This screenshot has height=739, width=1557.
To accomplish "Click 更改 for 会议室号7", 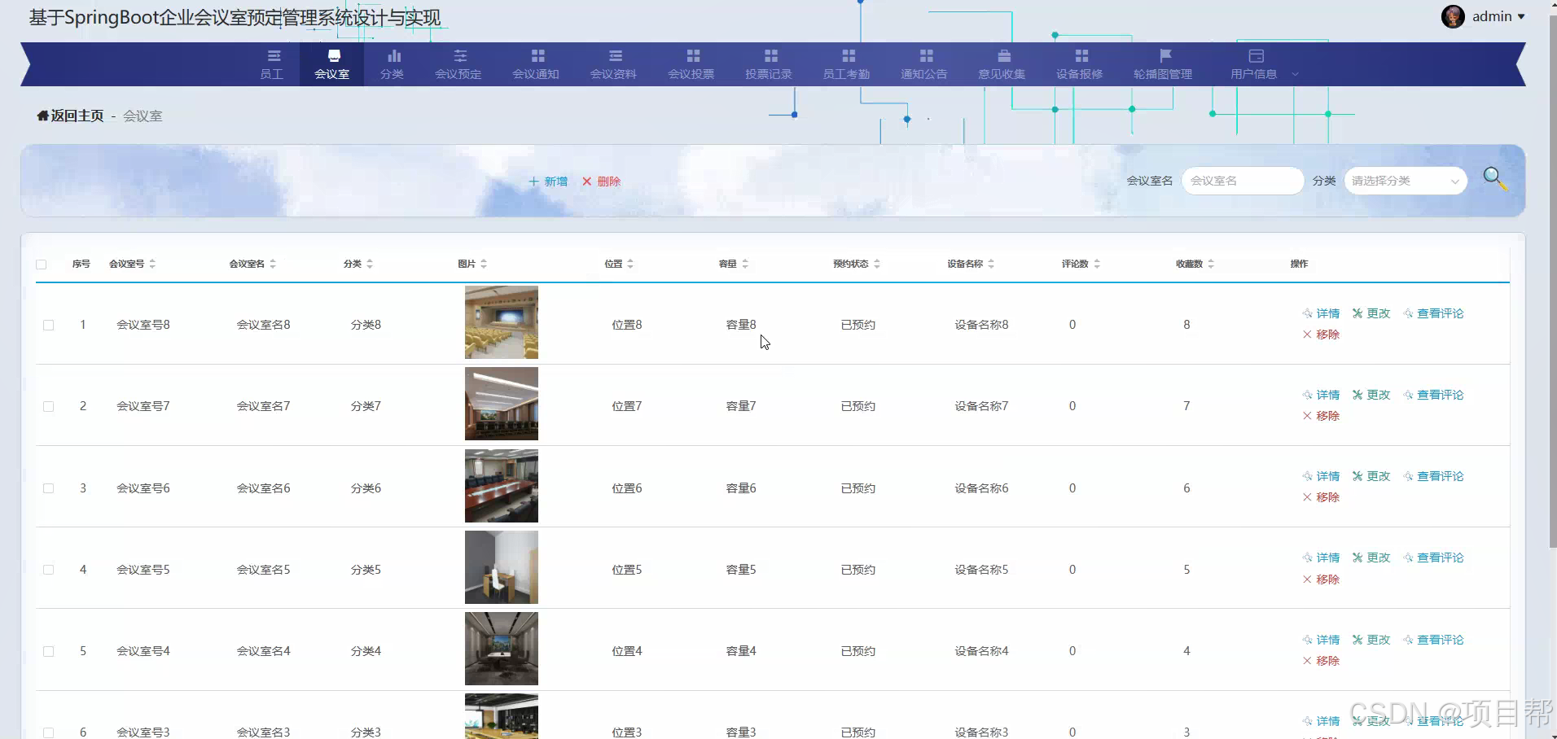I will (1371, 395).
